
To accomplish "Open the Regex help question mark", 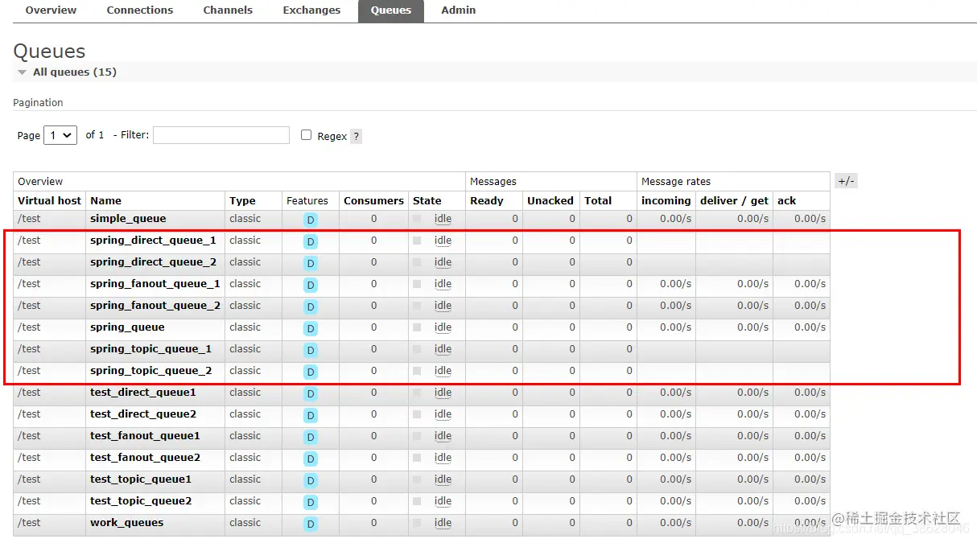I will click(x=356, y=136).
